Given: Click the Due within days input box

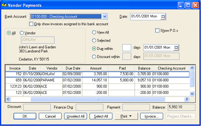Looking at the screenshot, I should [127, 48].
